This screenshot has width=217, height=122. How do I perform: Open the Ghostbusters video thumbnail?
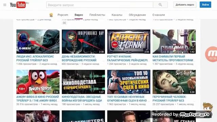83,116
